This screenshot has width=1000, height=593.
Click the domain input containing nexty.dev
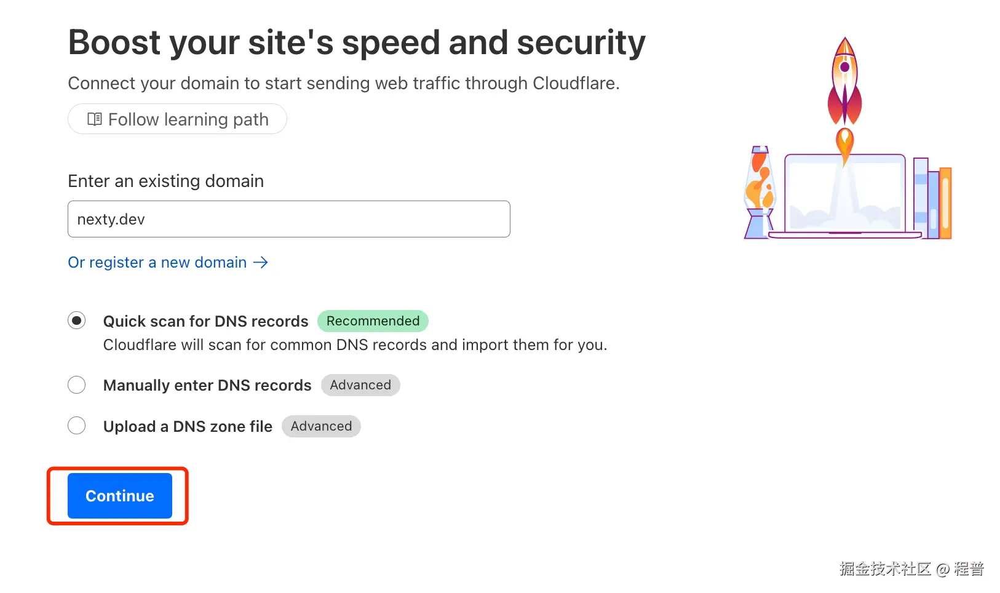(x=288, y=218)
